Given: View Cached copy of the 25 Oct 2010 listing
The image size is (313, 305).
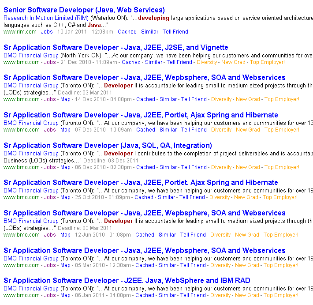Looking at the screenshot, I should pyautogui.click(x=144, y=197).
